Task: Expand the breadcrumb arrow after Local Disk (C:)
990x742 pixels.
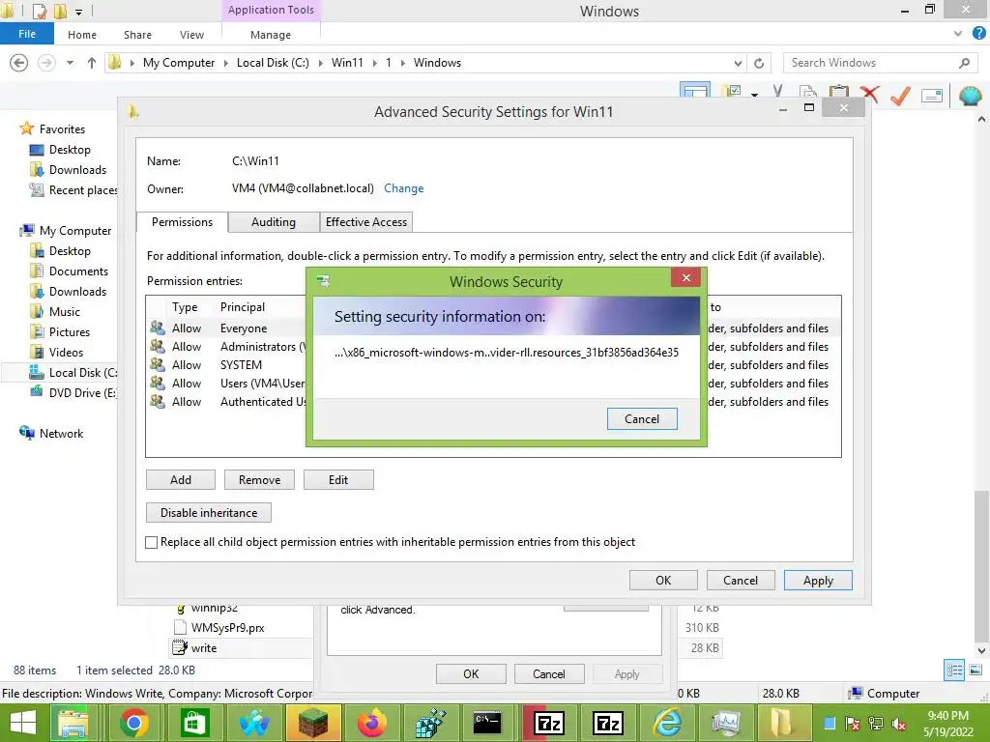Action: [320, 63]
